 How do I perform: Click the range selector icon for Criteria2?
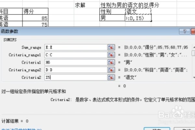click(111, 77)
